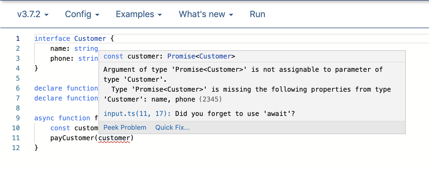Click line number 1 in the gutter
429x170 pixels.
coord(18,39)
